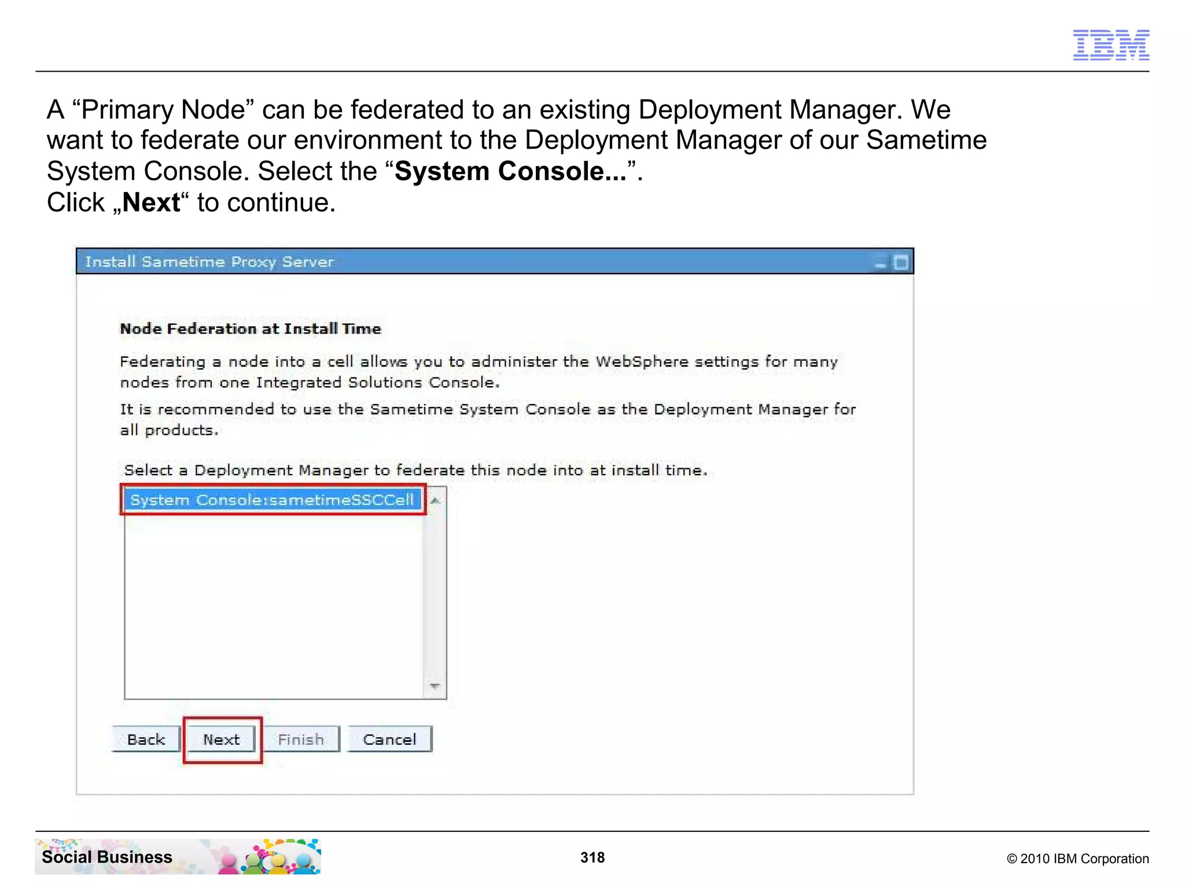The image size is (1185, 888).
Task: Cancel the Sametime Proxy Server install
Action: [389, 739]
